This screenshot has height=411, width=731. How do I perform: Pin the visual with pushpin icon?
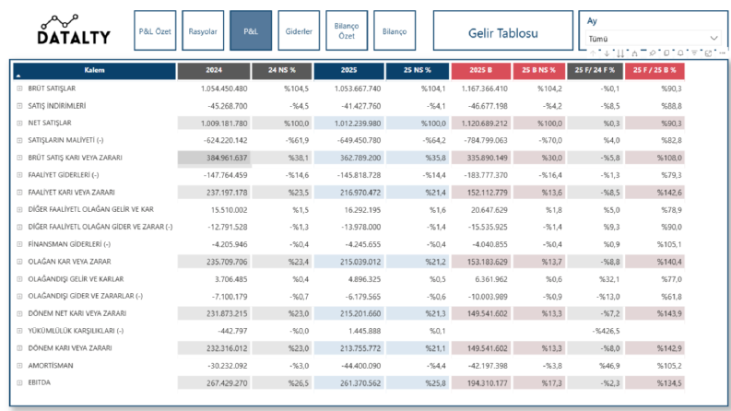click(653, 53)
